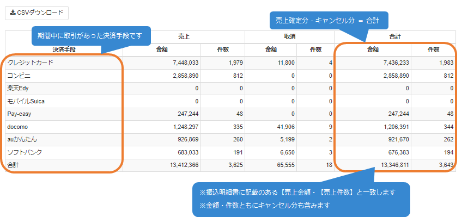Click the credit card sales amount 7,448,033
The width and height of the screenshot is (474, 217).
point(186,63)
